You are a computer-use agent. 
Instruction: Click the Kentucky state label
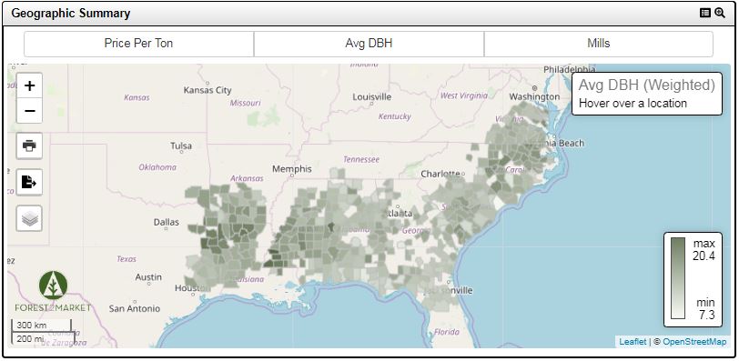(x=395, y=116)
